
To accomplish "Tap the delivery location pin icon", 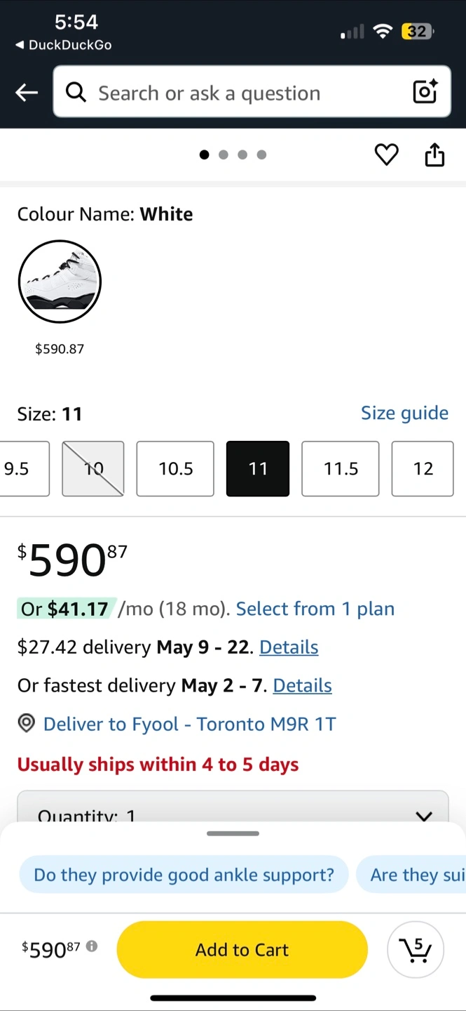I will pos(27,724).
